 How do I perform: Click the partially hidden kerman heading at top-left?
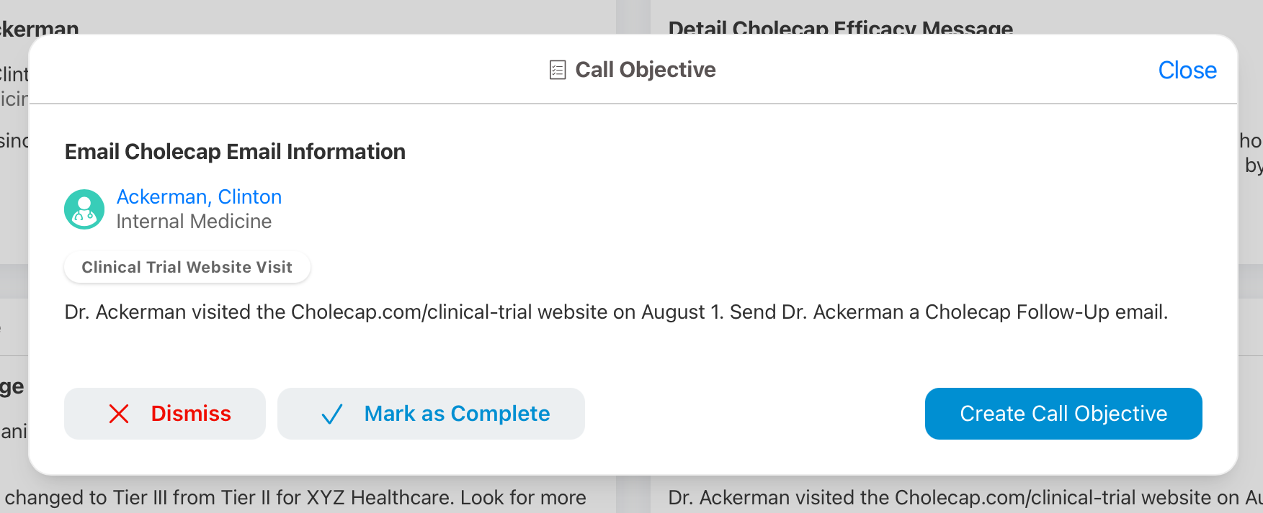[x=39, y=28]
